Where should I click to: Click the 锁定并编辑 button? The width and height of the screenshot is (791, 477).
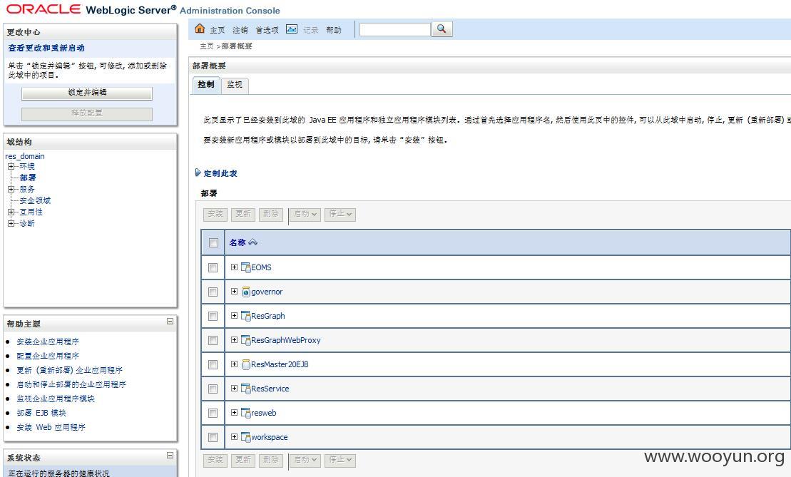coord(87,93)
